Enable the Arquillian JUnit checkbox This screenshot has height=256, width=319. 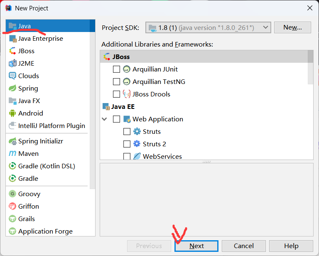[116, 69]
